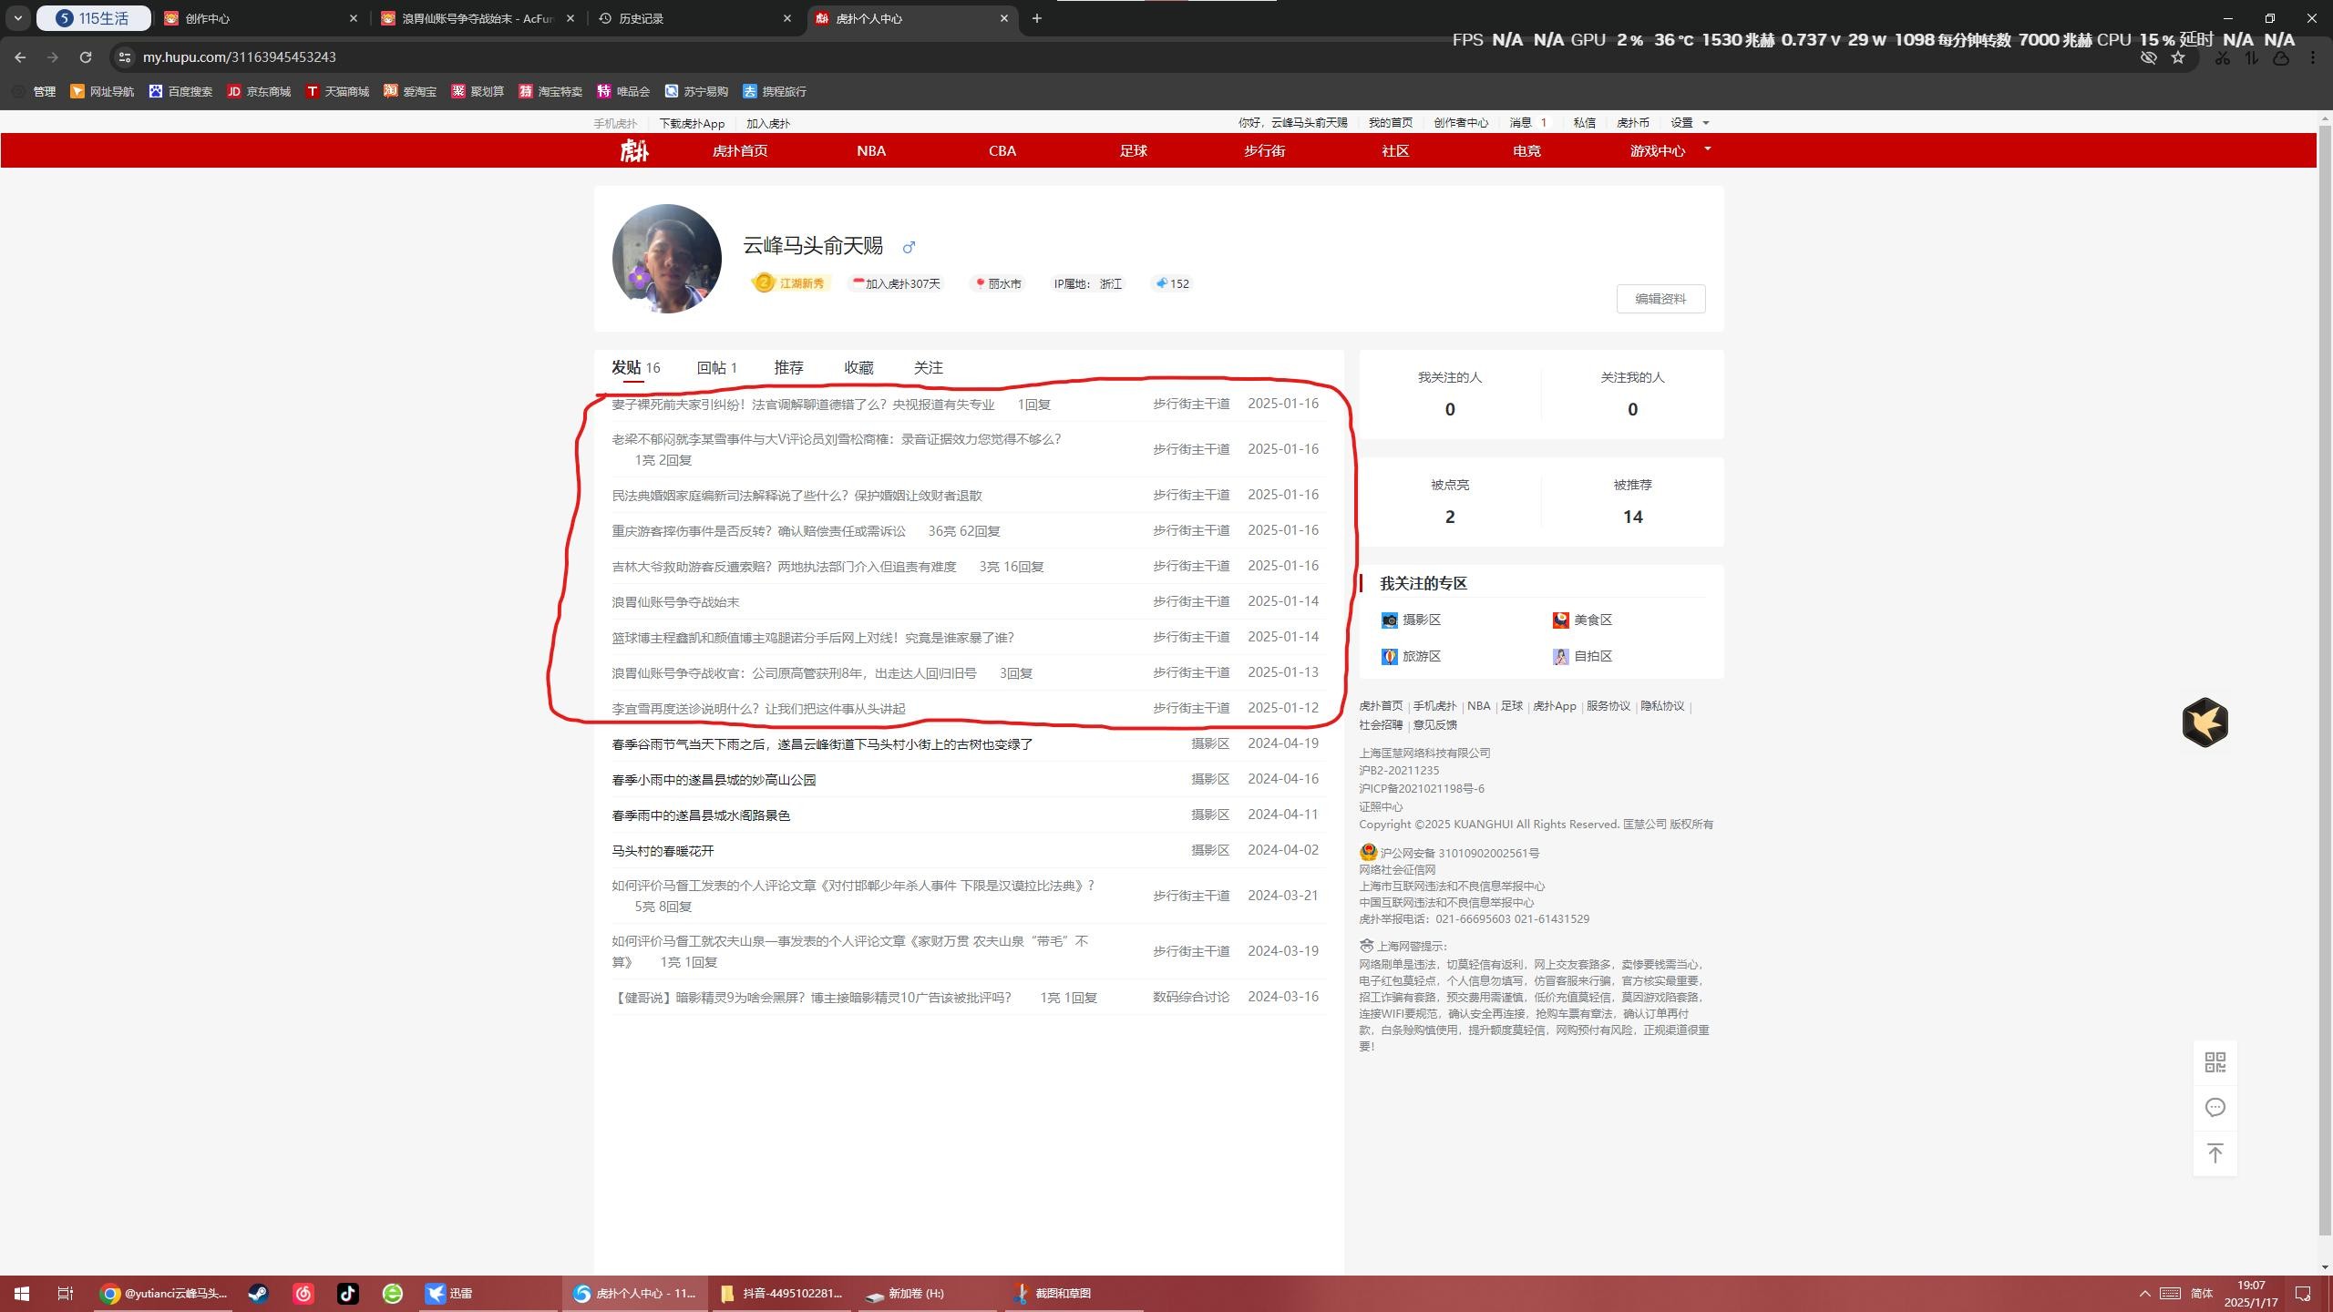Open Steam from the taskbar
The image size is (2333, 1312).
(259, 1294)
